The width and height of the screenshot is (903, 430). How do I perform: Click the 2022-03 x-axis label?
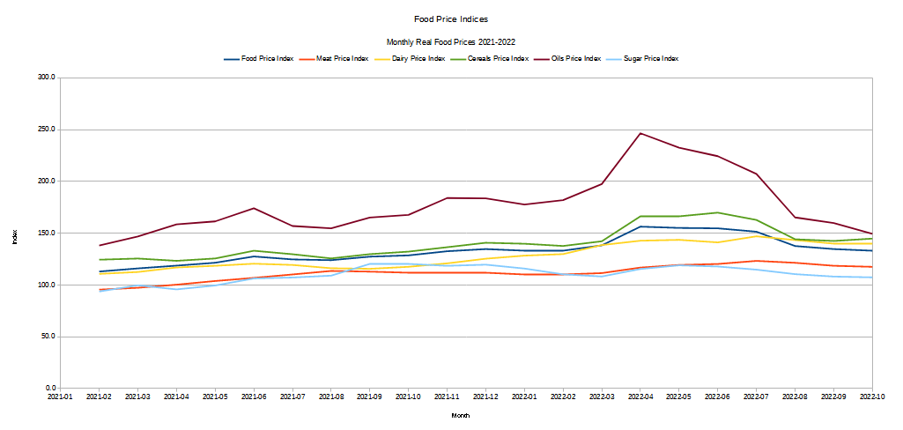(x=602, y=397)
